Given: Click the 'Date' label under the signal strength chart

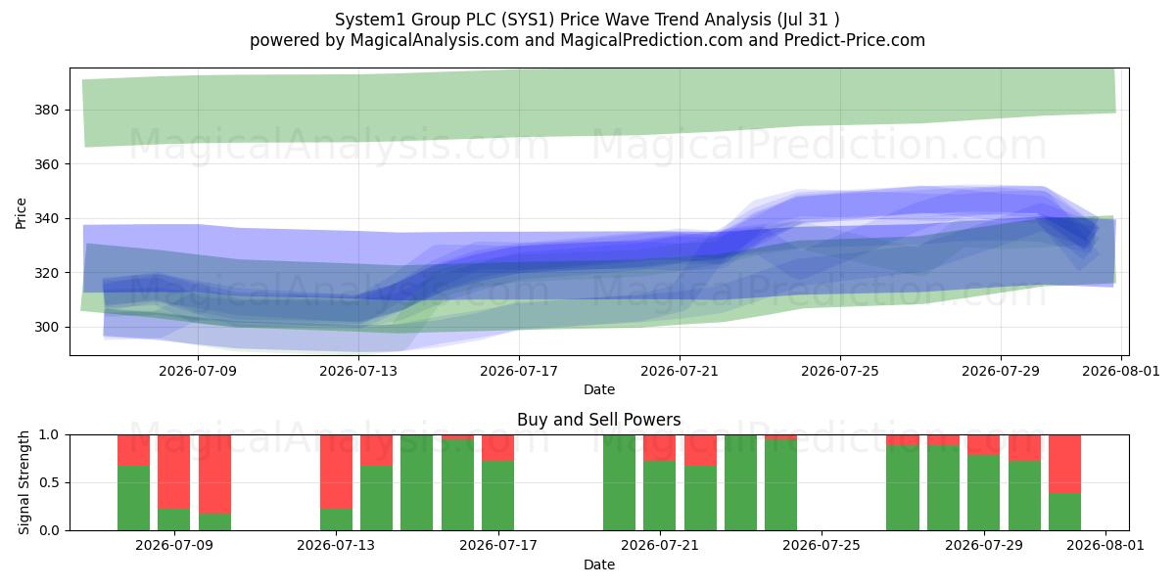Looking at the screenshot, I should pyautogui.click(x=599, y=564).
